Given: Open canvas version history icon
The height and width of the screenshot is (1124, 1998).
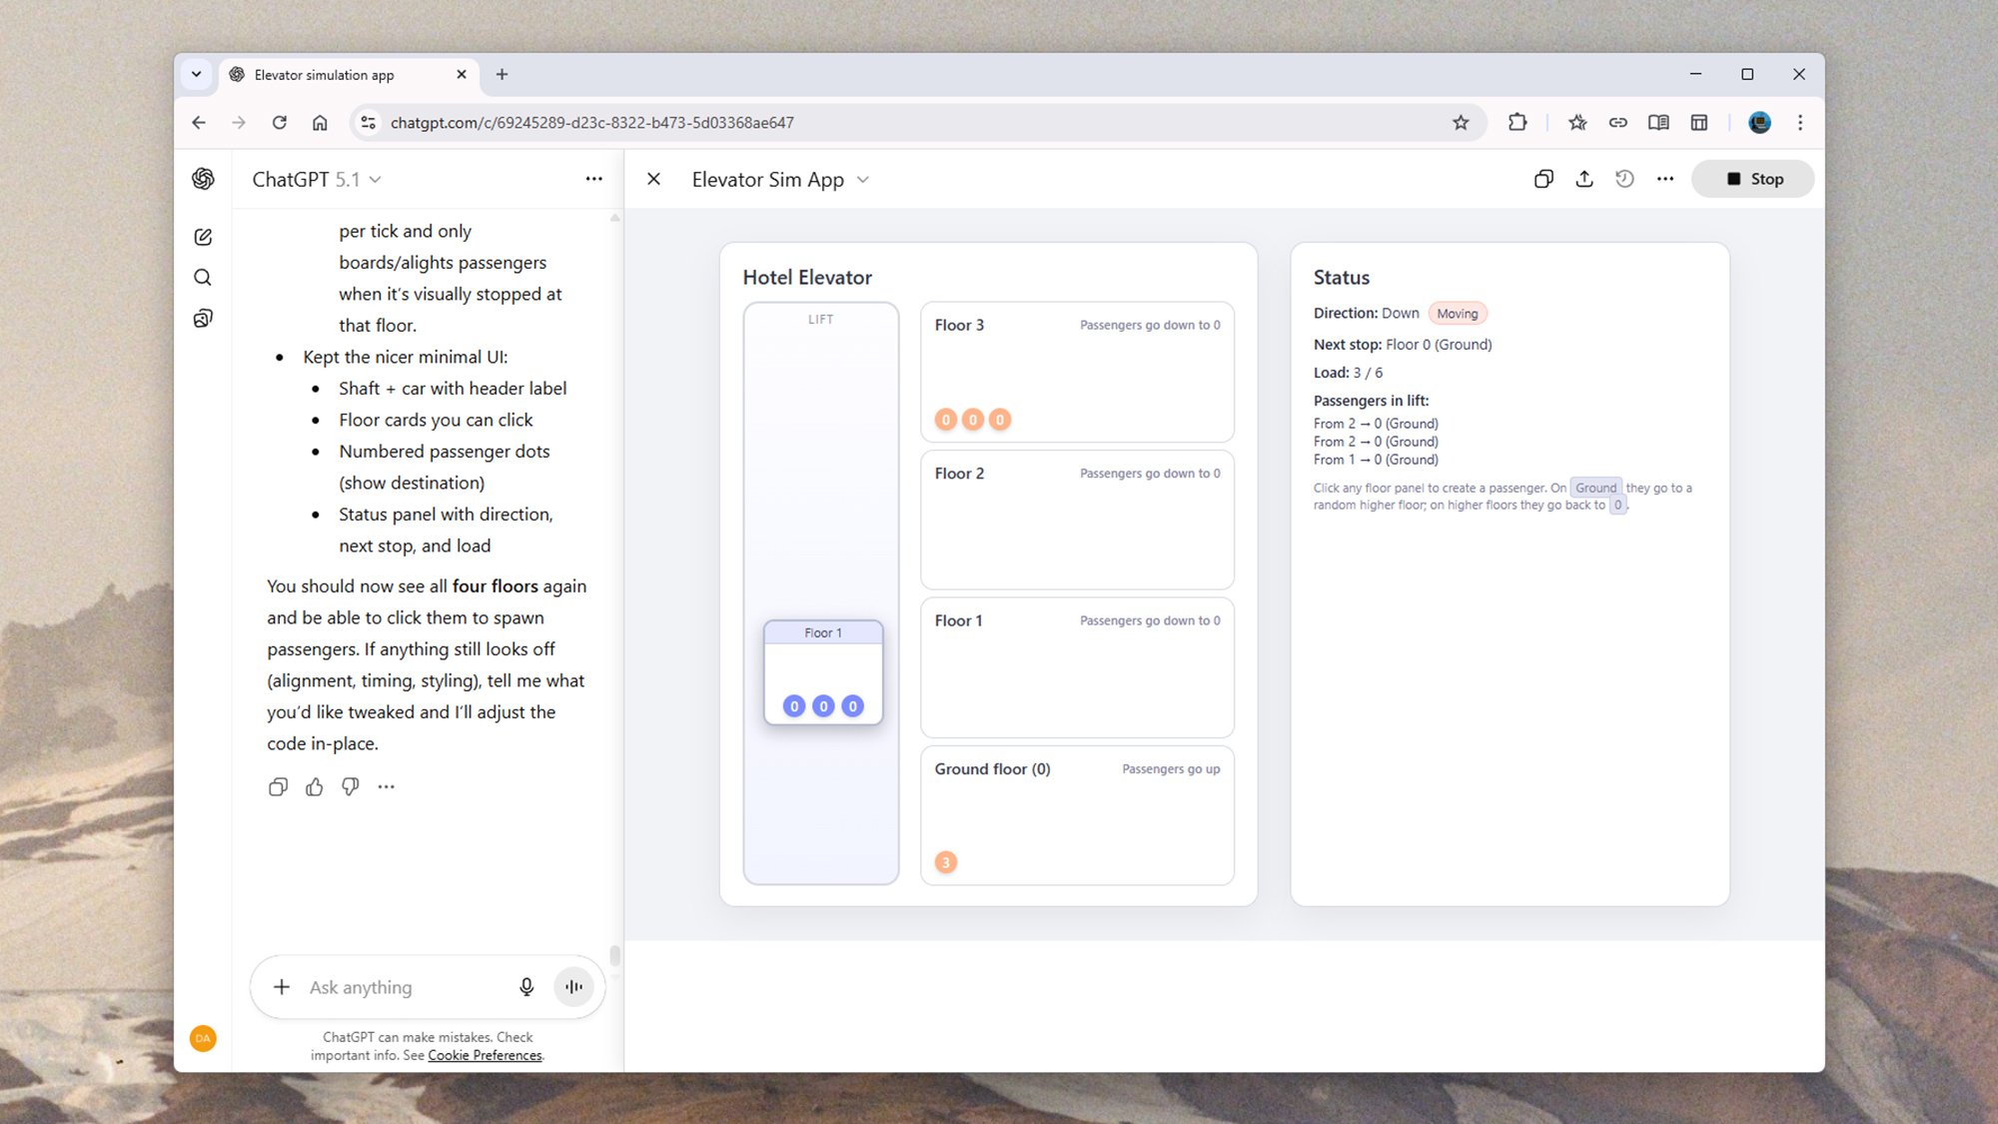Looking at the screenshot, I should [1624, 179].
